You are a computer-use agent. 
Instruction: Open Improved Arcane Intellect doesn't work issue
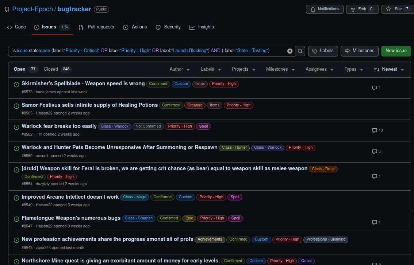70,197
